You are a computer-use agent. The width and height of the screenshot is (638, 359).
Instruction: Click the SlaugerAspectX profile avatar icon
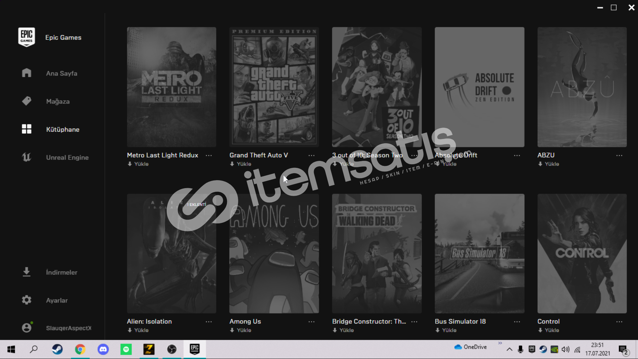coord(27,328)
